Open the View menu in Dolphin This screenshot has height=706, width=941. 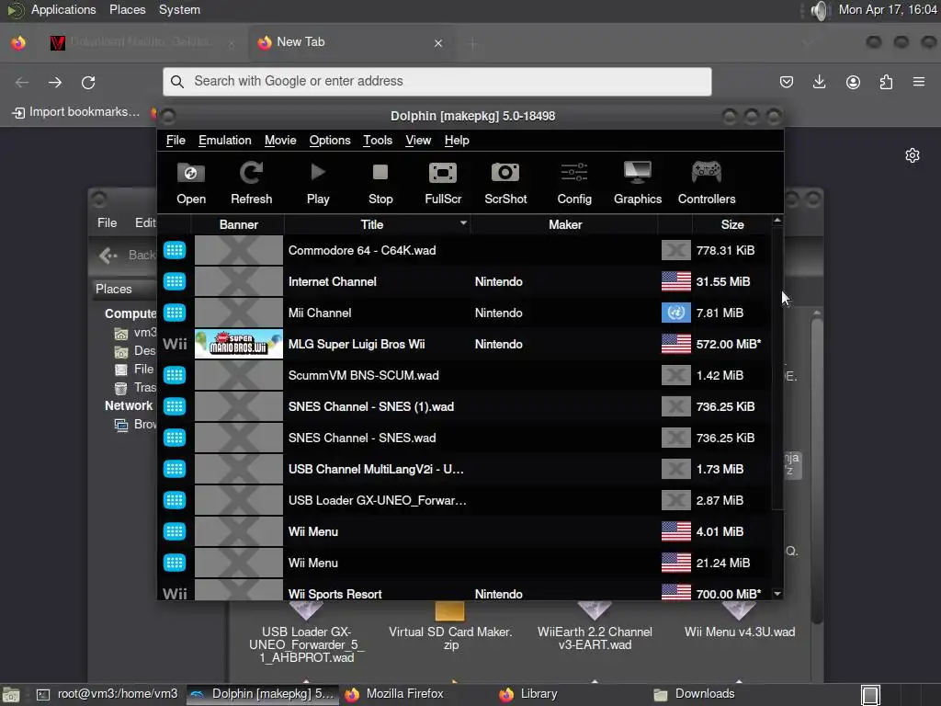click(x=418, y=140)
